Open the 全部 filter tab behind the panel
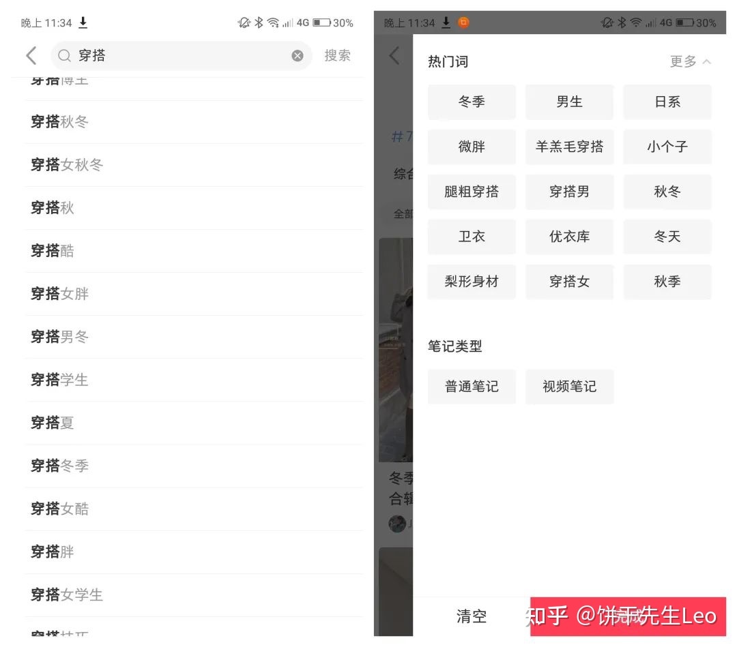Image resolution: width=737 pixels, height=647 pixels. (404, 213)
